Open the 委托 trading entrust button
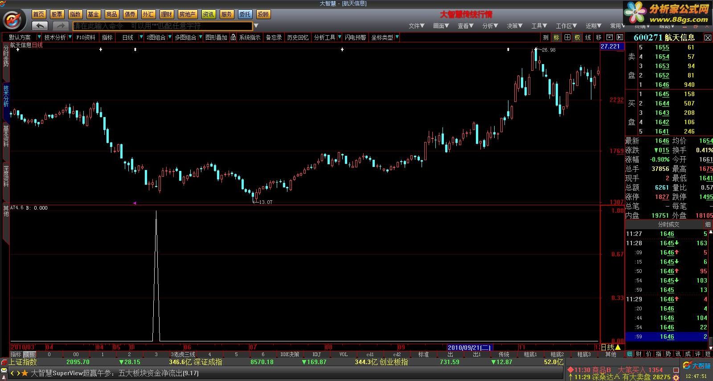Image resolution: width=713 pixels, height=381 pixels. [245, 14]
